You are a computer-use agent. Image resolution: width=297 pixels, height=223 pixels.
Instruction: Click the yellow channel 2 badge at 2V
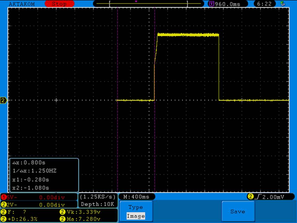click(3, 205)
